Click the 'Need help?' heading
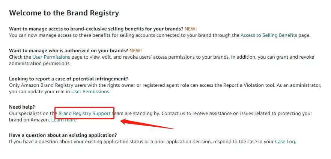Image resolution: width=331 pixels, height=159 pixels. [22, 107]
